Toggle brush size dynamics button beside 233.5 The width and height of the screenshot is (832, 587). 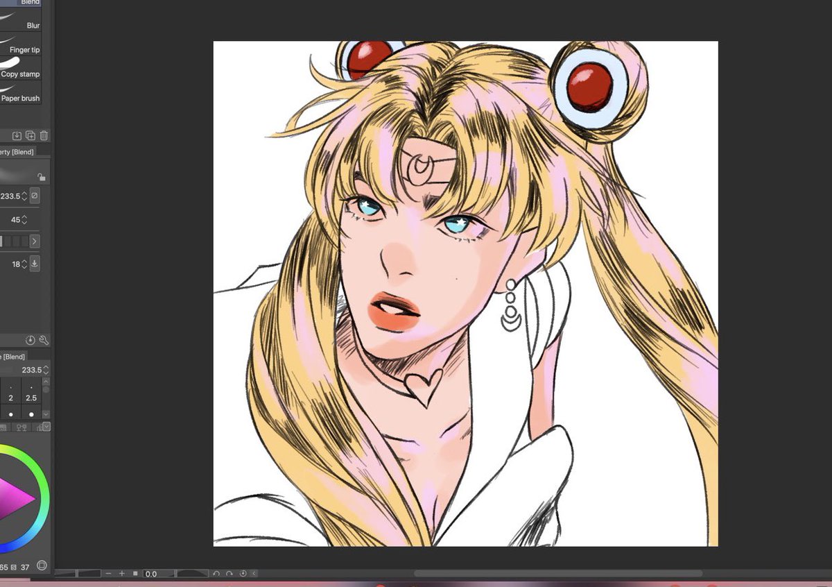35,196
